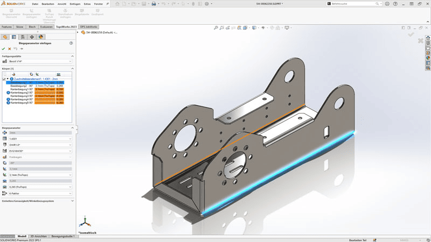This screenshot has width=431, height=242.
Task: Click the help icon beside Biegeparameter einfügen
Action: point(71,43)
